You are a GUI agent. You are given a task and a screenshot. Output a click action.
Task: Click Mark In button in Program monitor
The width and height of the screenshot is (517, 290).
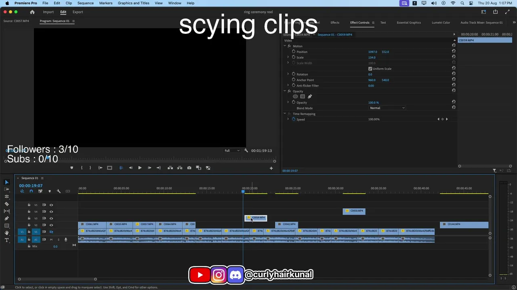(x=82, y=168)
